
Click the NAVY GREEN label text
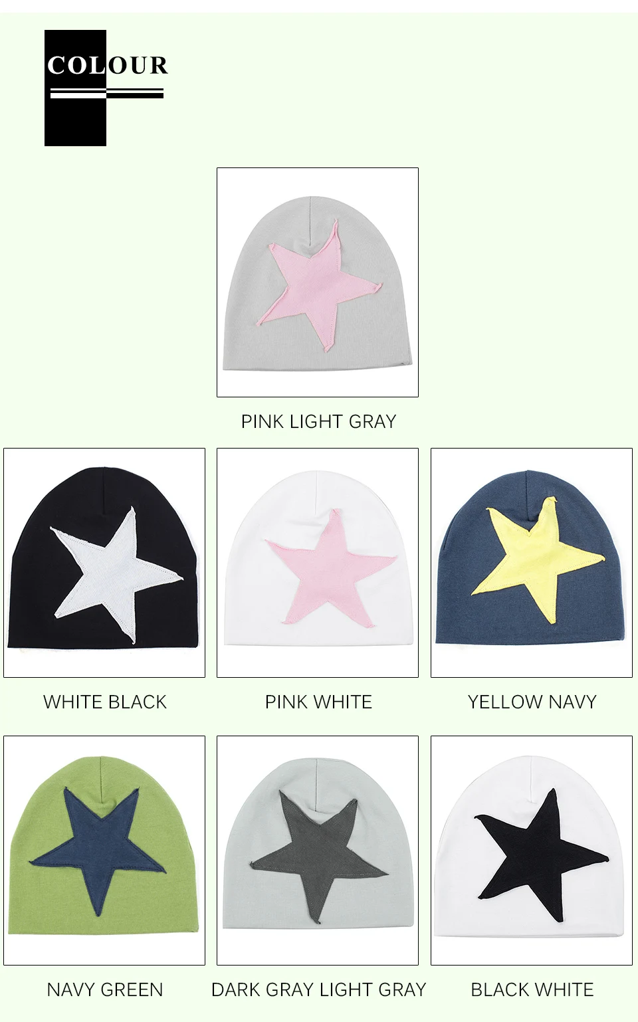click(x=105, y=989)
